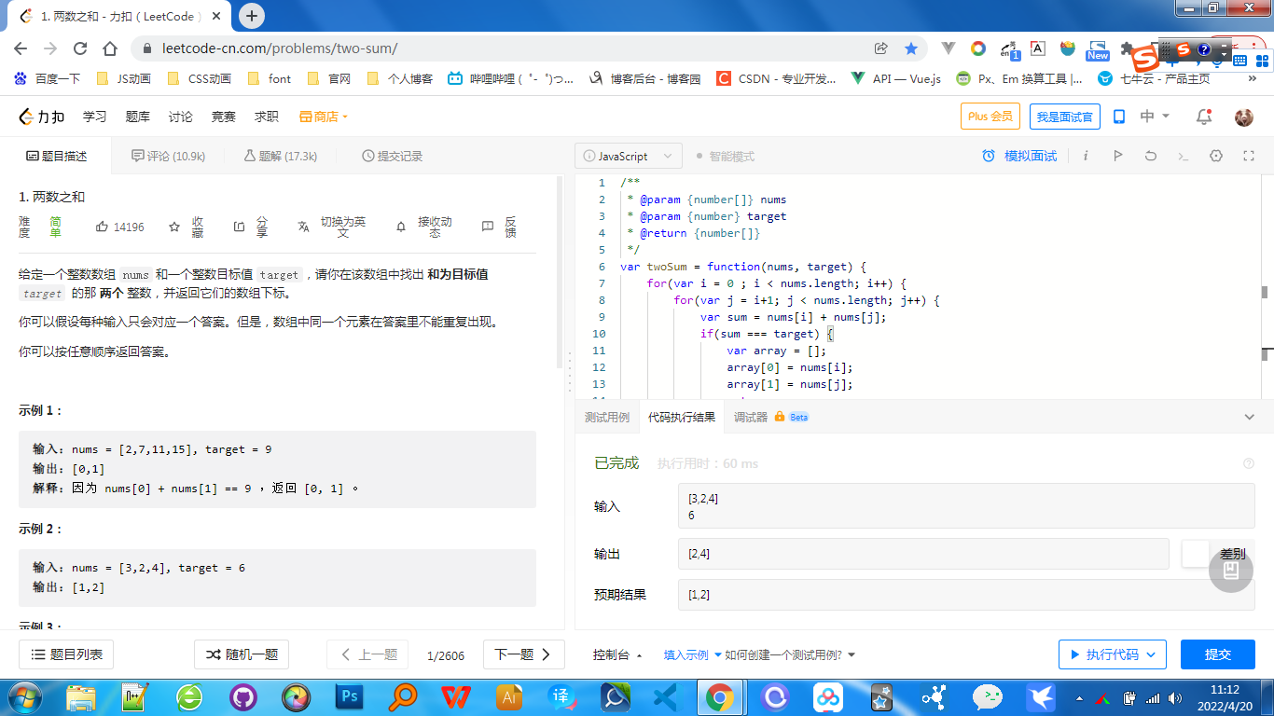Viewport: 1274px width, 716px height.
Task: Open Photoshop from the taskbar
Action: (351, 696)
